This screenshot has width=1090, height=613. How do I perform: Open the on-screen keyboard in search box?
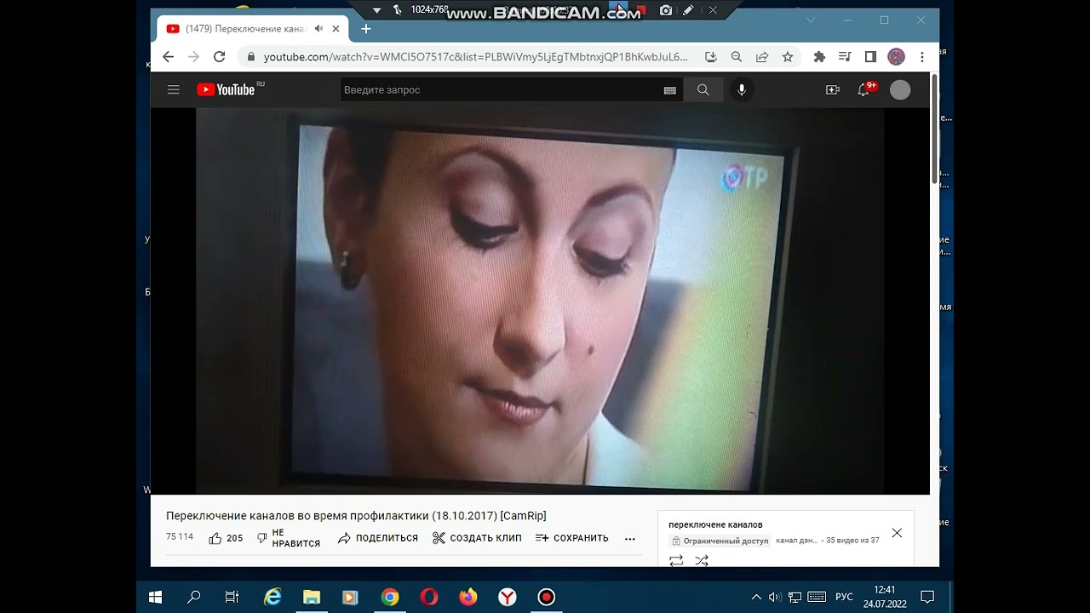670,90
